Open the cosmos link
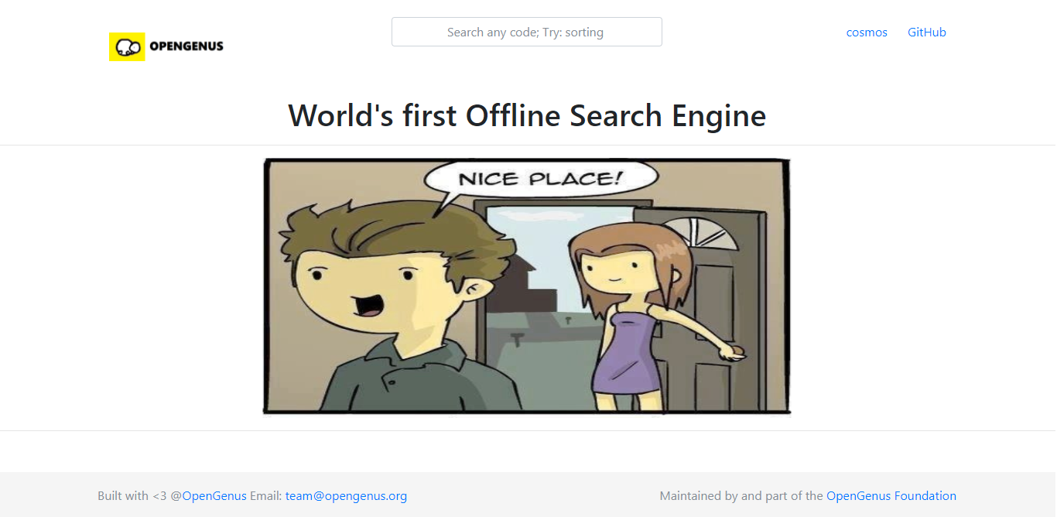The width and height of the screenshot is (1057, 517). pyautogui.click(x=867, y=33)
